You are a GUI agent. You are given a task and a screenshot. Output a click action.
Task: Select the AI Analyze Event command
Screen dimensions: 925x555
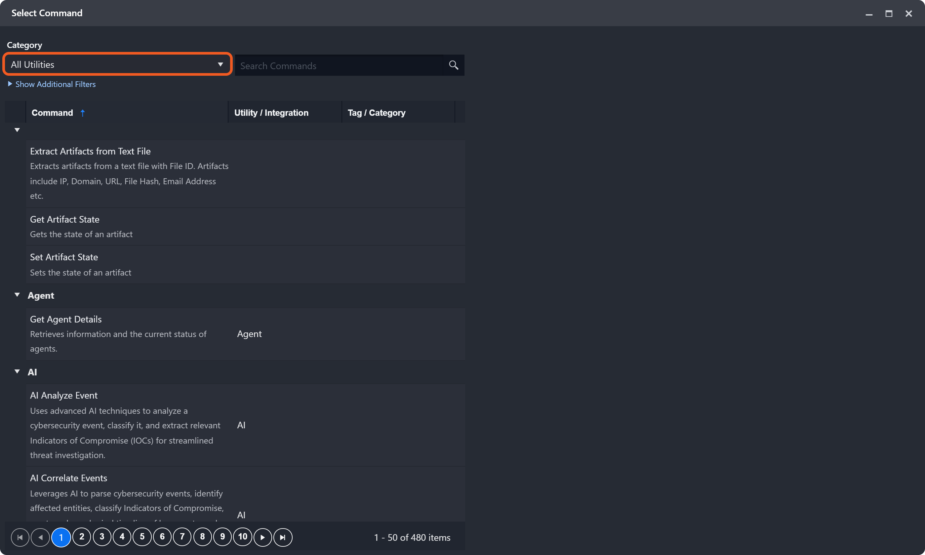point(63,395)
